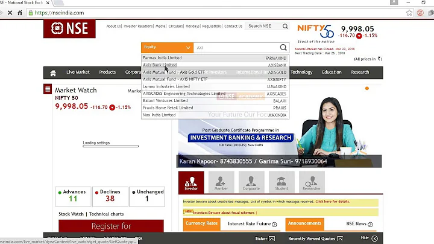Switch to Currency Rates tab
Screen dimensions: 434x244
(201, 223)
